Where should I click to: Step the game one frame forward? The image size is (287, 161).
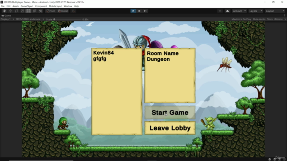pos(145,11)
